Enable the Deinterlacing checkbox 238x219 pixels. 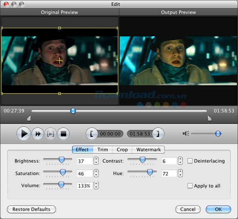pos(190,161)
